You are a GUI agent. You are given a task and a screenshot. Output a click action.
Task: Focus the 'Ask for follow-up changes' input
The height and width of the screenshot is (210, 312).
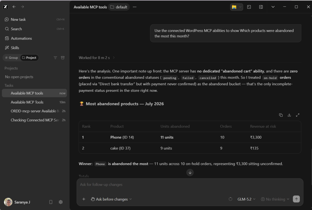(x=190, y=185)
